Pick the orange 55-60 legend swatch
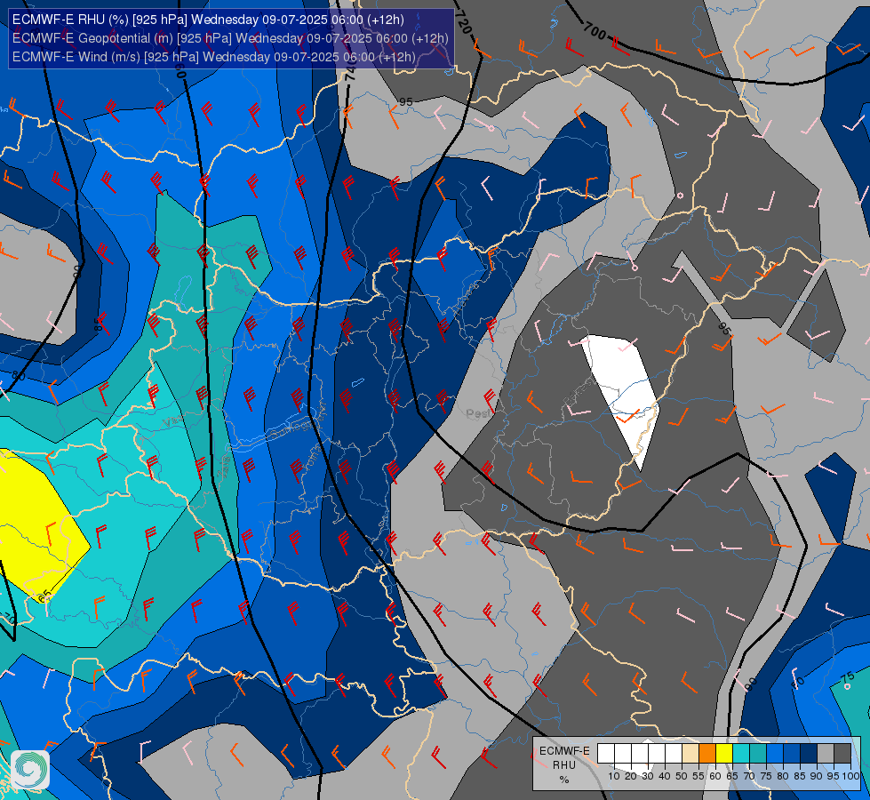 (x=707, y=754)
